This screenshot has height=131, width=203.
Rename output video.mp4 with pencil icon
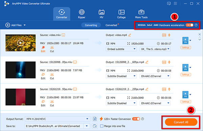coord(130,35)
